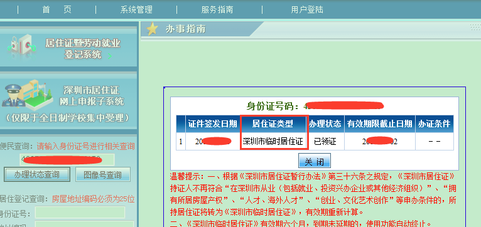Open the 首页 menu item

click(x=57, y=9)
